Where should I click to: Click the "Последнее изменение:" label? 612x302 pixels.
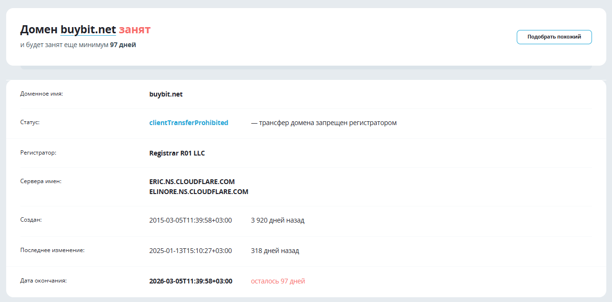52,250
